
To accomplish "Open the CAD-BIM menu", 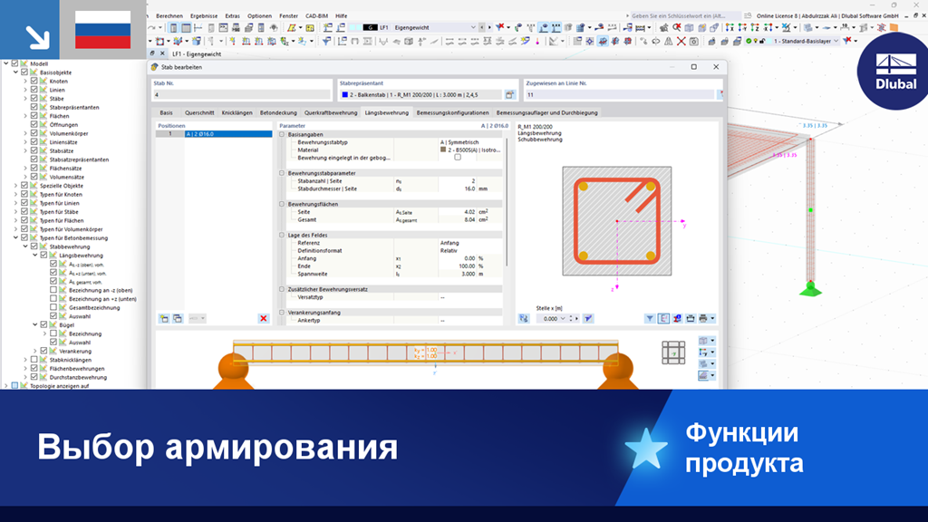I will pyautogui.click(x=316, y=16).
